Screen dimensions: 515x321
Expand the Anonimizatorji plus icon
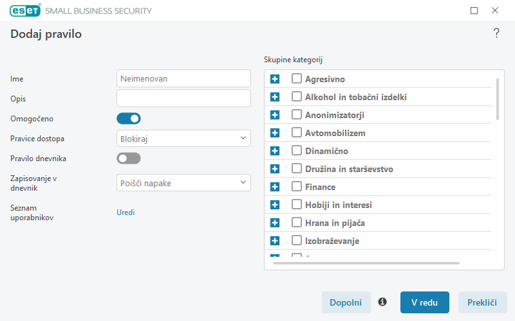click(275, 115)
